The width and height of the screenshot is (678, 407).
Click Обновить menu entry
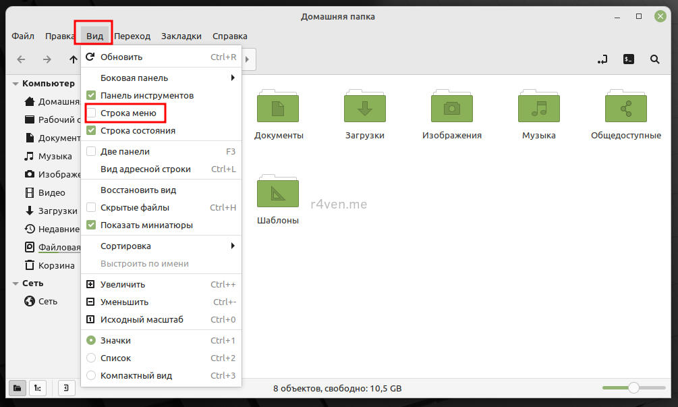pos(121,57)
